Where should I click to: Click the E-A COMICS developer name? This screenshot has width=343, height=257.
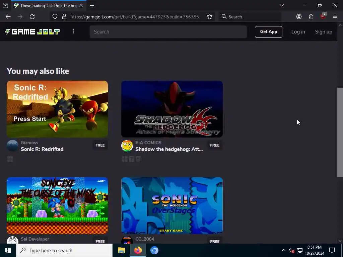(x=148, y=143)
